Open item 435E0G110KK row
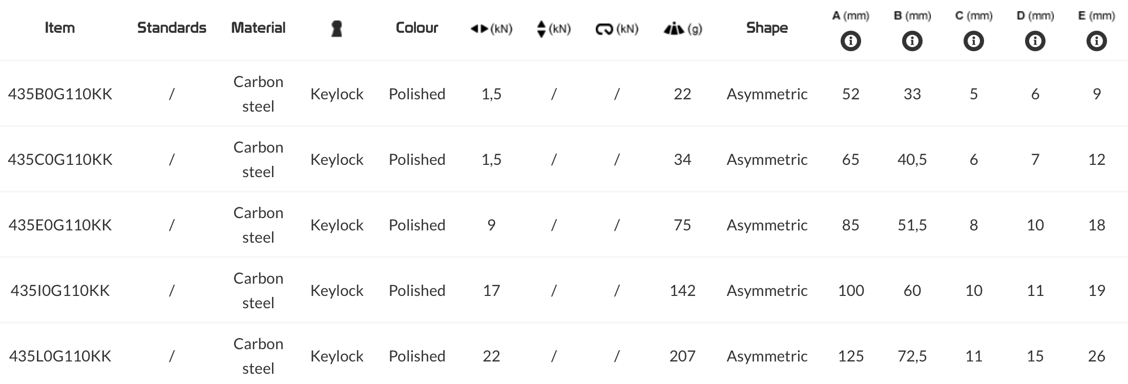 coord(60,225)
